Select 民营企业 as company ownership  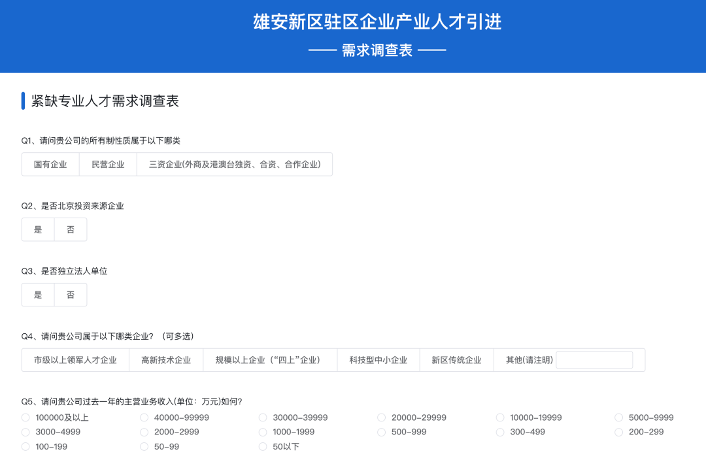(107, 164)
